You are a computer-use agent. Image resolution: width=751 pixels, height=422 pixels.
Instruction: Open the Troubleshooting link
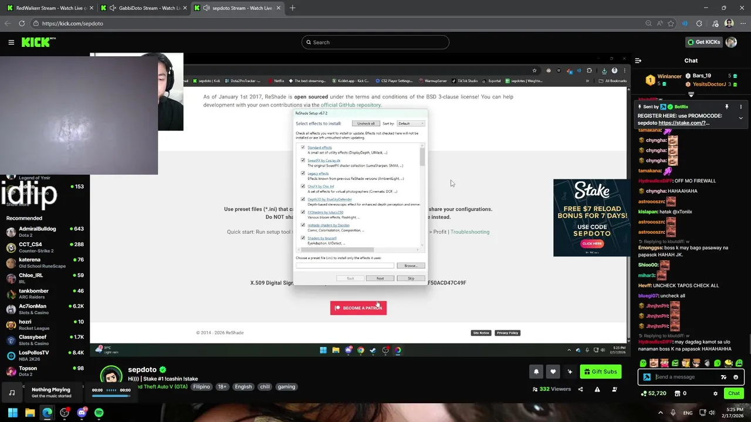470,232
